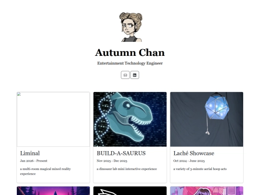Click the multi-room magical mixed reality description
Screen dimensions: 260x195
pyautogui.click(x=45, y=171)
